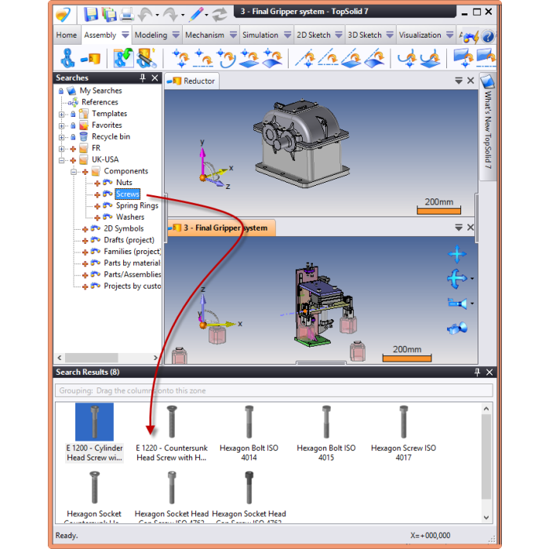Select the Parts by material search item
Image resolution: width=549 pixels, height=549 pixels.
pyautogui.click(x=132, y=263)
